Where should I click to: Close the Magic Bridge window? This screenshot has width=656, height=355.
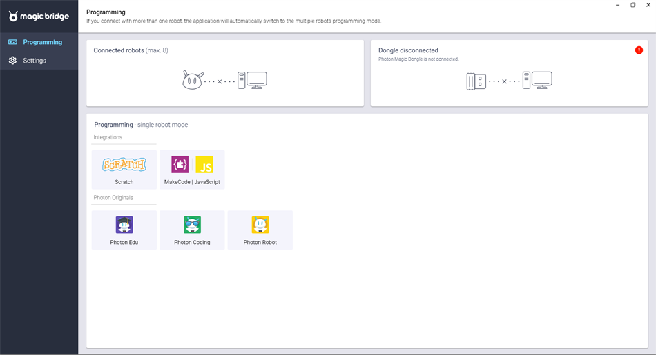pyautogui.click(x=648, y=5)
